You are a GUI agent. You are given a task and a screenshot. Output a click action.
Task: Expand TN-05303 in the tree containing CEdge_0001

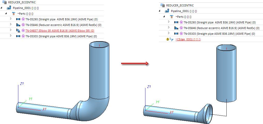[x=169, y=33]
